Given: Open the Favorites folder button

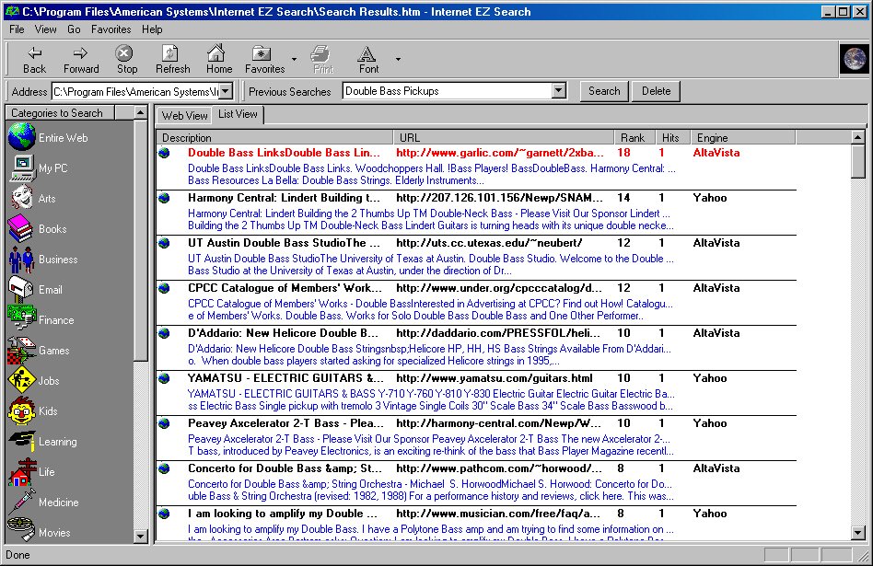Looking at the screenshot, I should [264, 60].
